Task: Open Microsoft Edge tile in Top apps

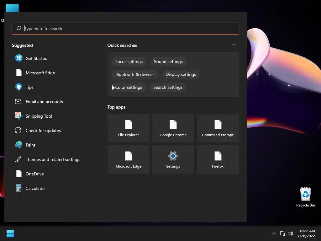Action: [x=128, y=159]
